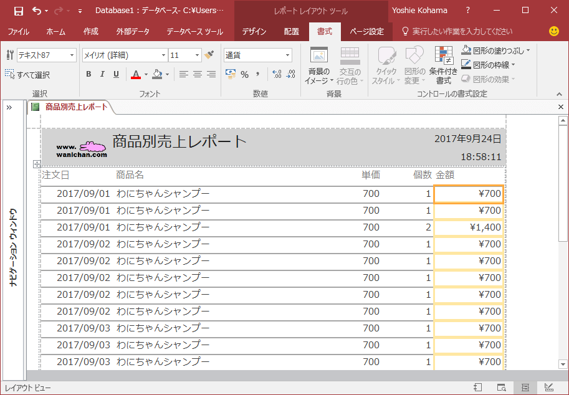Open 条件付き書式 conditional formatting
This screenshot has width=569, height=395.
[444, 65]
